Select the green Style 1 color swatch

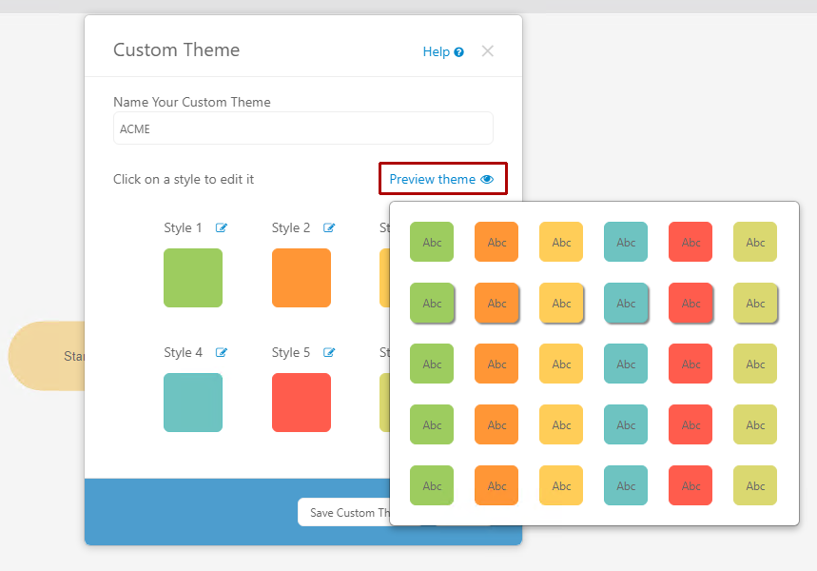click(193, 278)
